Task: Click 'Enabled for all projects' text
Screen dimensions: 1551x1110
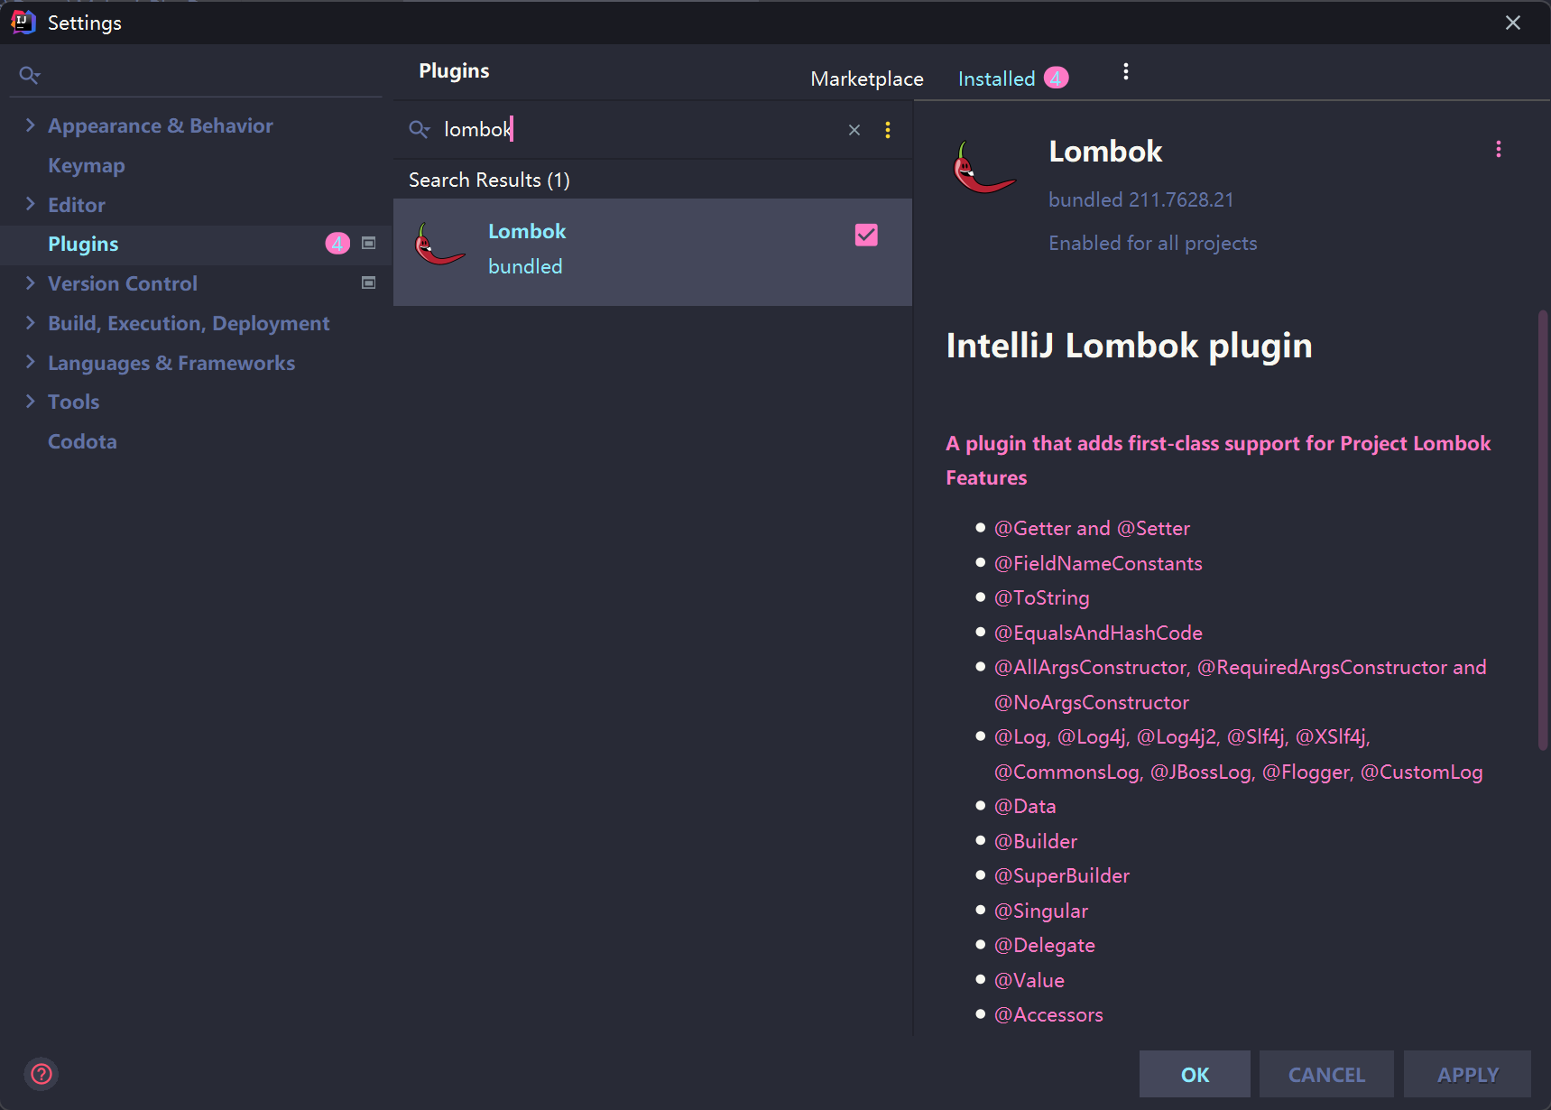Action: tap(1152, 243)
